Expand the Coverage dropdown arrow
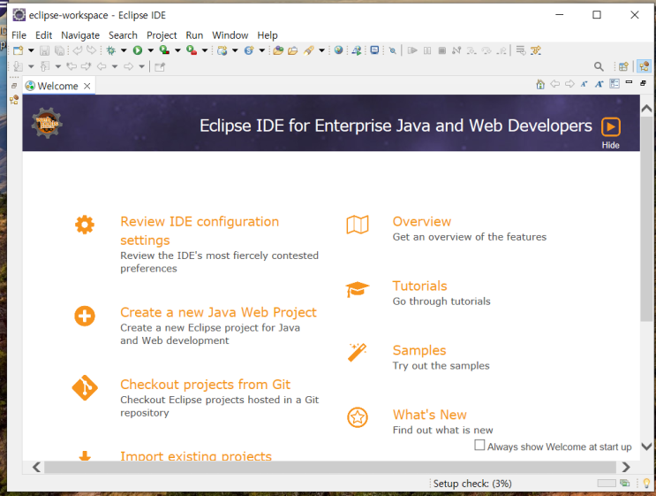Viewport: 656px width, 496px height. click(x=177, y=50)
